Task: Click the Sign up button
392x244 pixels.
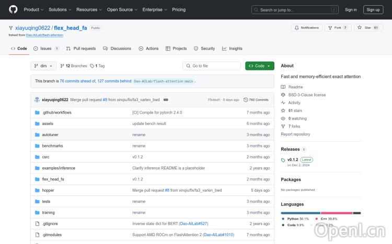Action: tap(373, 9)
